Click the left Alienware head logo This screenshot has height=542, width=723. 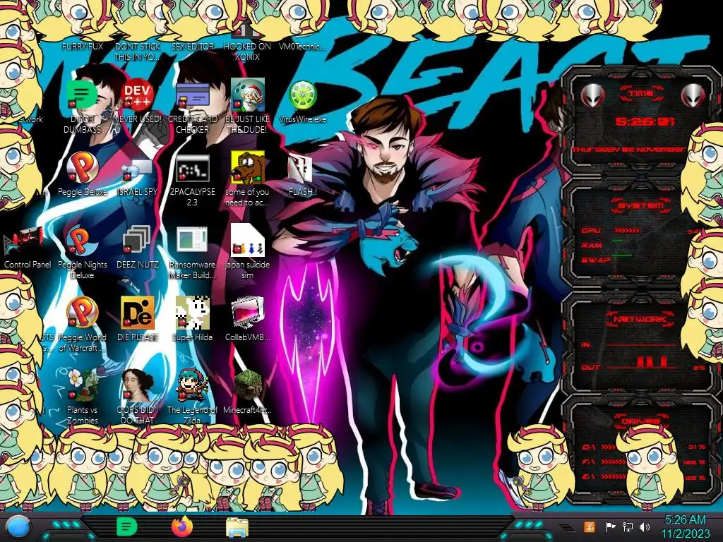[592, 95]
